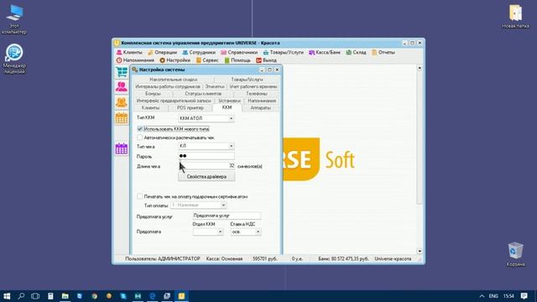Open Task View on the taskbar
This screenshot has width=537, height=302.
(x=35, y=296)
